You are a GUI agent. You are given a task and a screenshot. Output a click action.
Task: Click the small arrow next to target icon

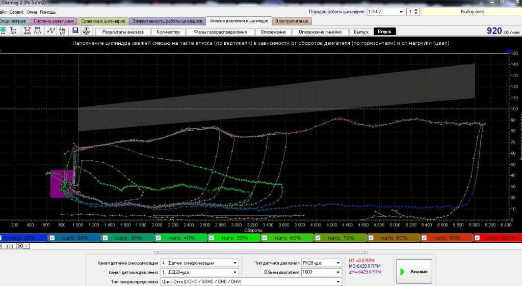click(27, 246)
